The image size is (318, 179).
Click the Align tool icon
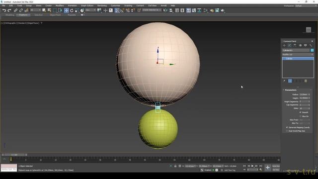pos(171,10)
